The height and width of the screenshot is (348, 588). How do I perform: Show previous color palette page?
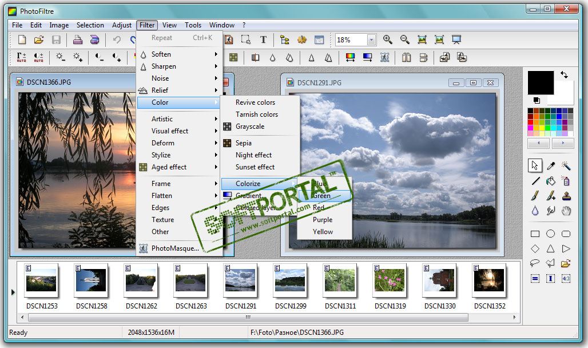click(x=538, y=143)
